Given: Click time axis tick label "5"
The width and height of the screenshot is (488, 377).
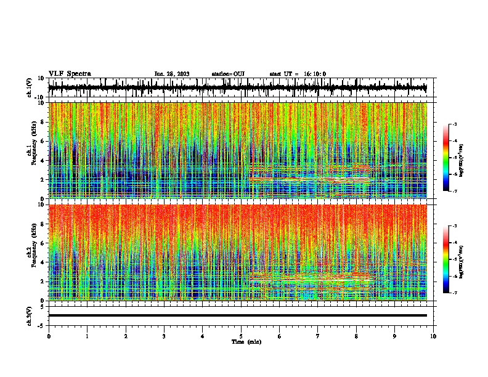Looking at the screenshot, I should point(241,336).
